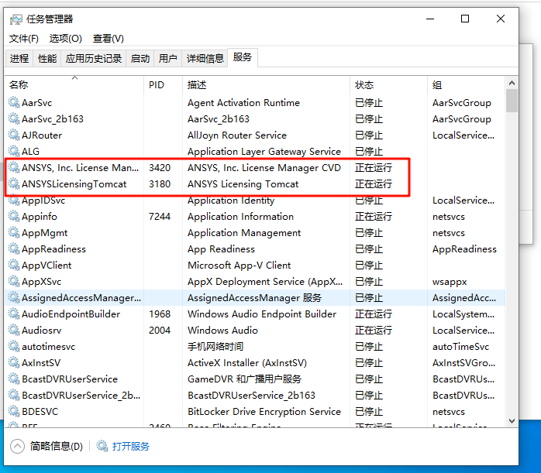Click the Windows Audio Endpoint Builder description

[x=262, y=314]
